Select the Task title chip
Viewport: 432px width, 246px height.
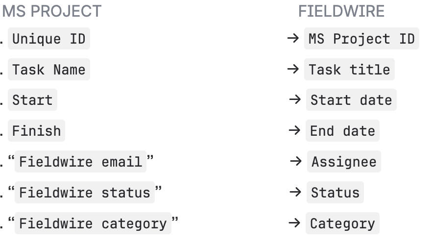point(349,70)
